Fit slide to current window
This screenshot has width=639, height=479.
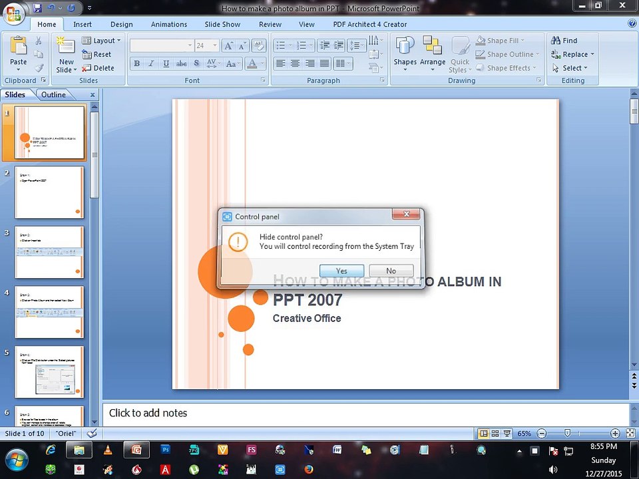[630, 433]
